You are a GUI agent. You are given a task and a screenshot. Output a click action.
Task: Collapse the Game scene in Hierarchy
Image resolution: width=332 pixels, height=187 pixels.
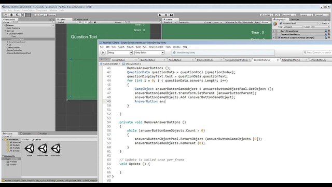tap(3, 25)
